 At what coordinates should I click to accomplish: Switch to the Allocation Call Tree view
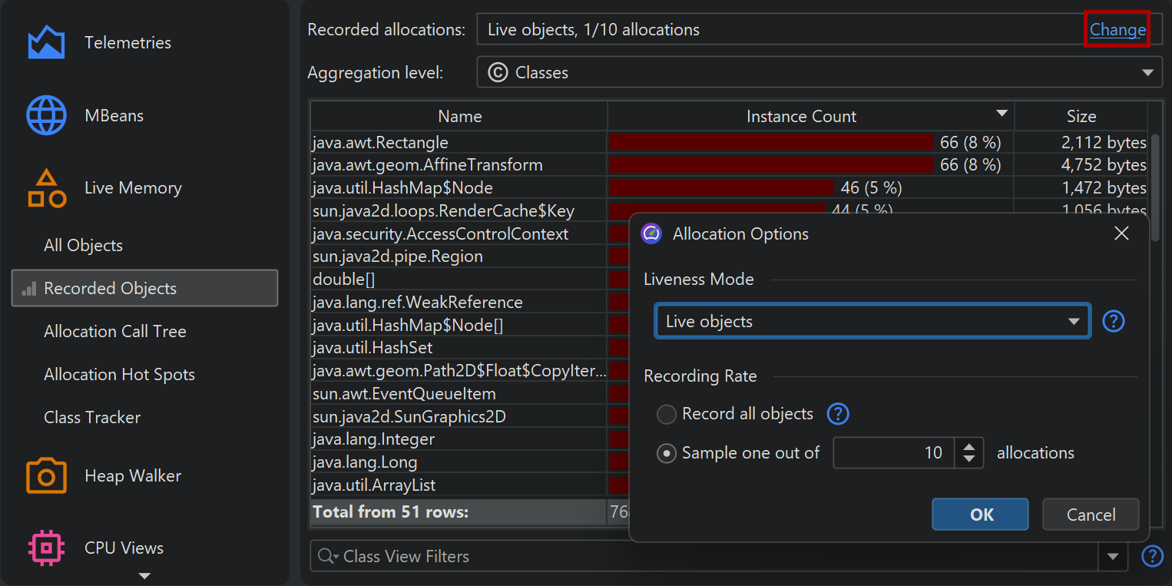115,332
